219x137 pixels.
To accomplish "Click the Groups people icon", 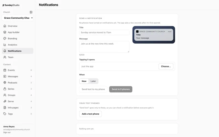I will [5, 95].
